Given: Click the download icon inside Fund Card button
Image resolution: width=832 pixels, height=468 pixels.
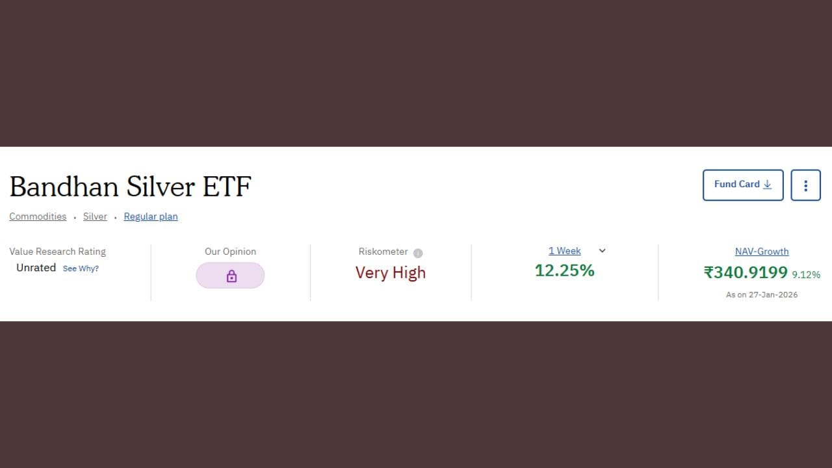Looking at the screenshot, I should [x=768, y=184].
